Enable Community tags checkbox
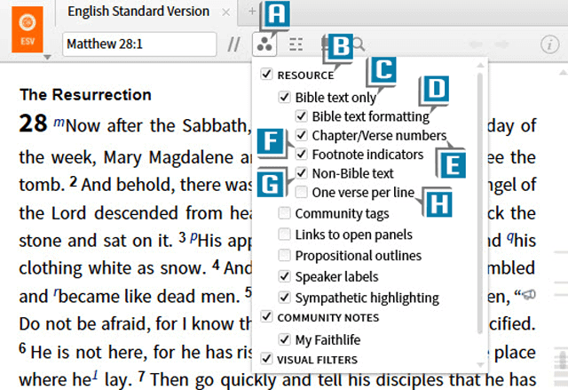The width and height of the screenshot is (568, 390). click(284, 213)
